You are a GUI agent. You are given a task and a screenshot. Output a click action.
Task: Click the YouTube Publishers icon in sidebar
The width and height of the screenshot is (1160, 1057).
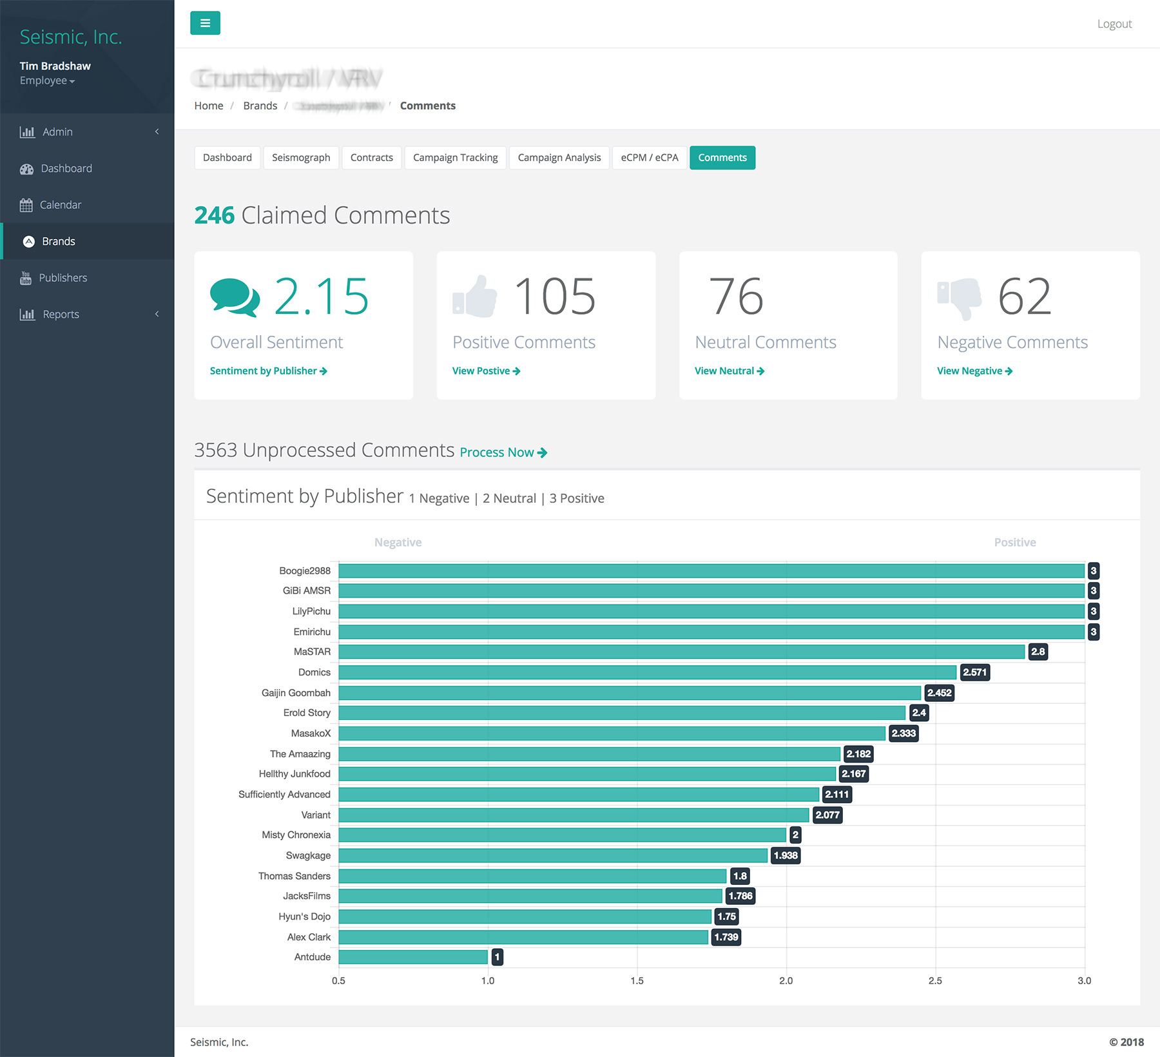26,278
